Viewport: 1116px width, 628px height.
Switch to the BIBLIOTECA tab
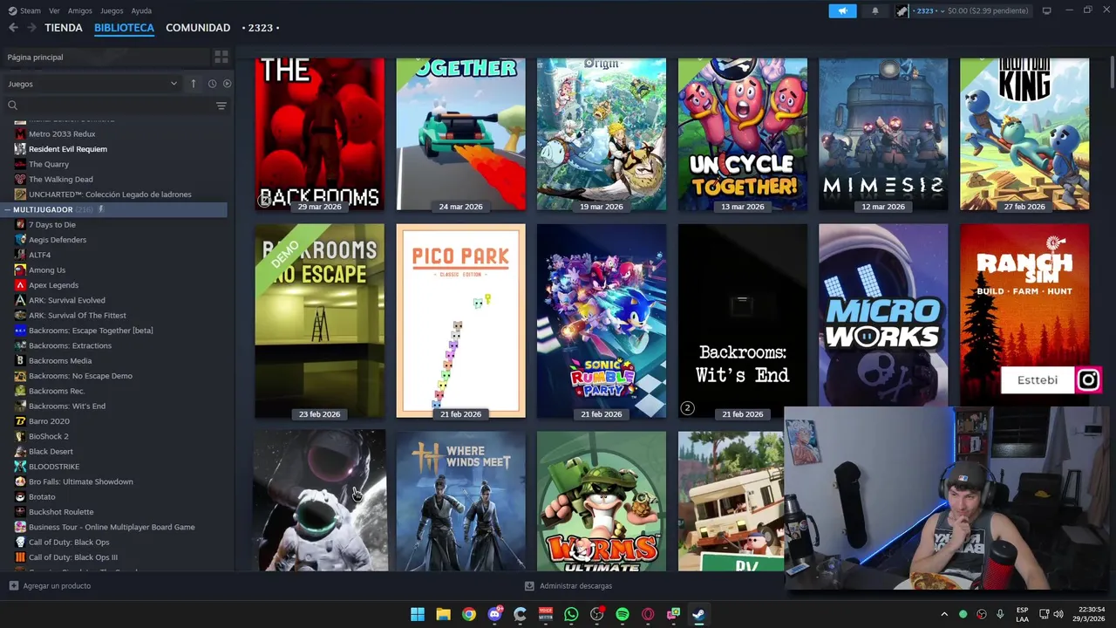(x=124, y=28)
